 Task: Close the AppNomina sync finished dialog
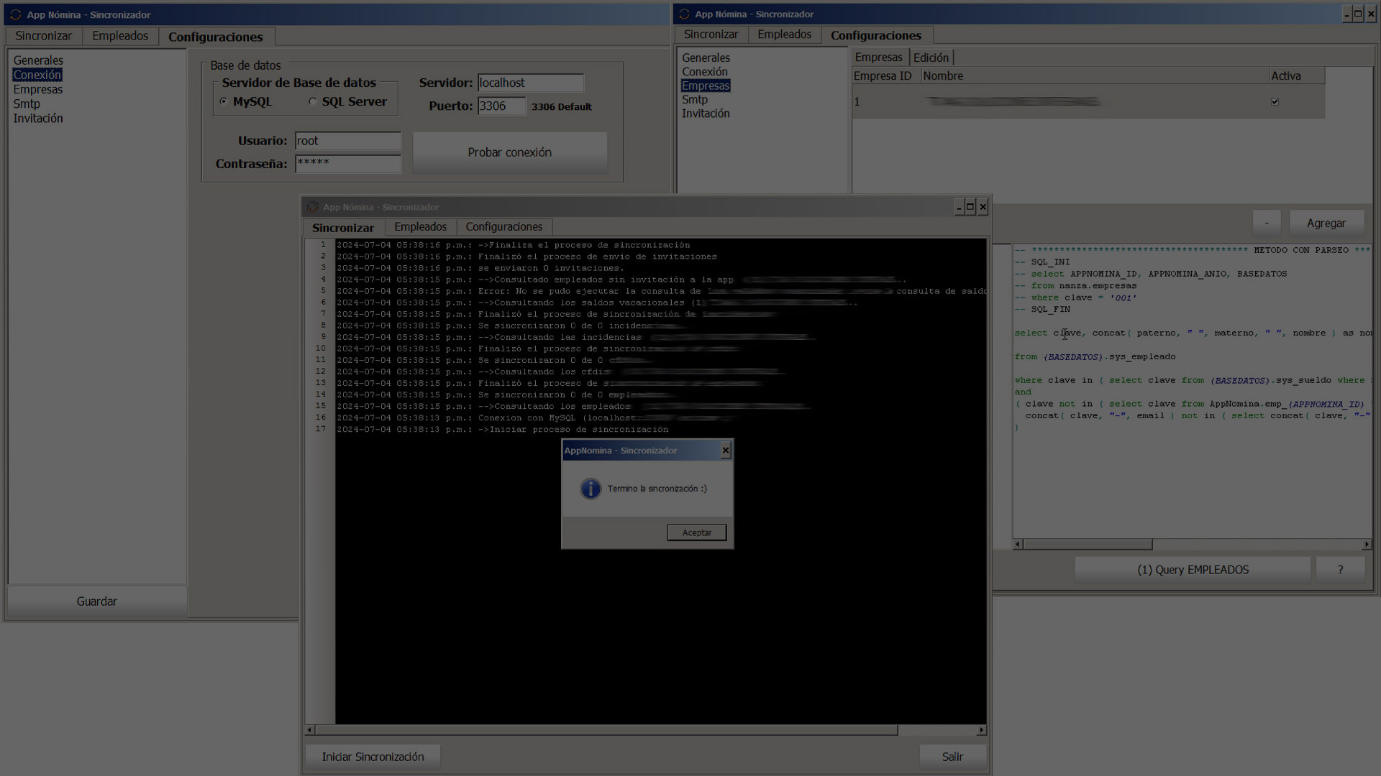click(725, 451)
